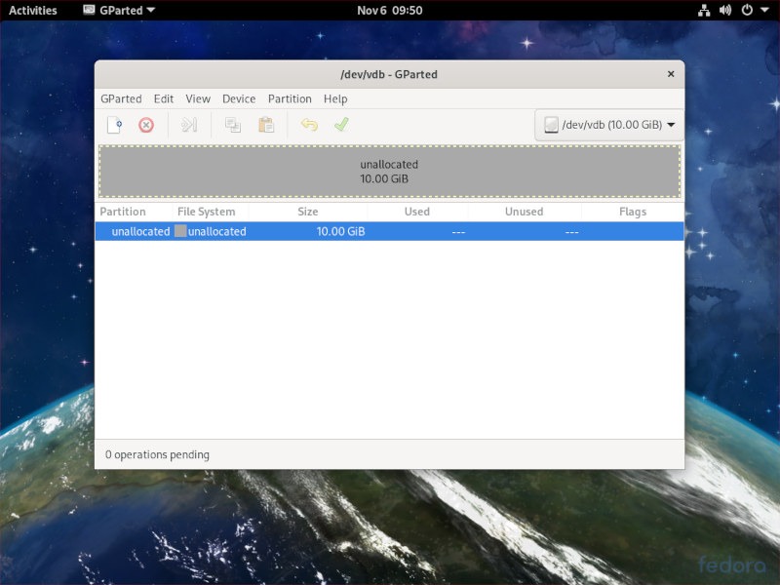This screenshot has width=780, height=585.
Task: Click the Paste partition icon
Action: [x=267, y=125]
